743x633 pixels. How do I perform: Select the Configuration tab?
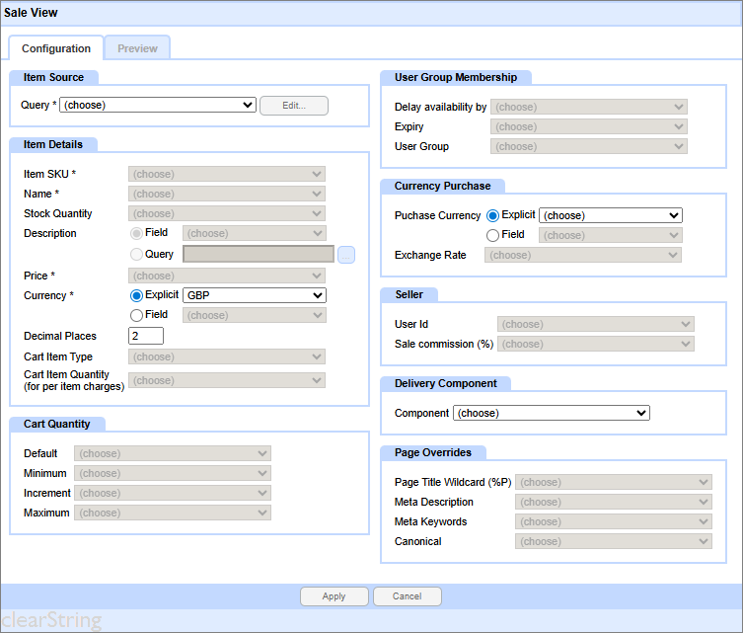(x=56, y=48)
